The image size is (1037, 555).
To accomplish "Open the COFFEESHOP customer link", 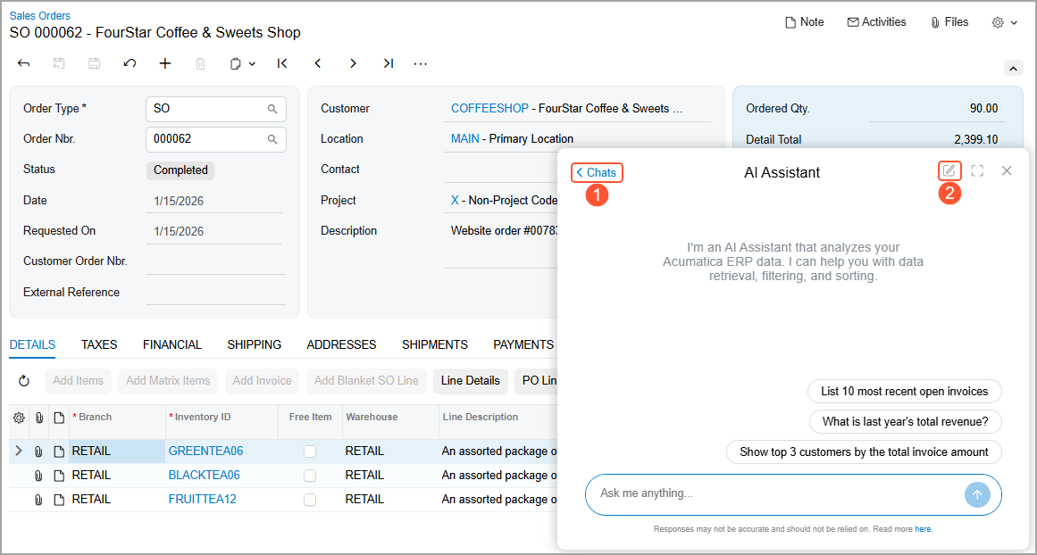I will (489, 108).
